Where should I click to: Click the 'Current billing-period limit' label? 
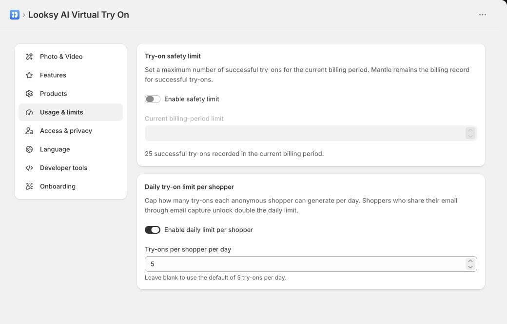[x=184, y=119]
